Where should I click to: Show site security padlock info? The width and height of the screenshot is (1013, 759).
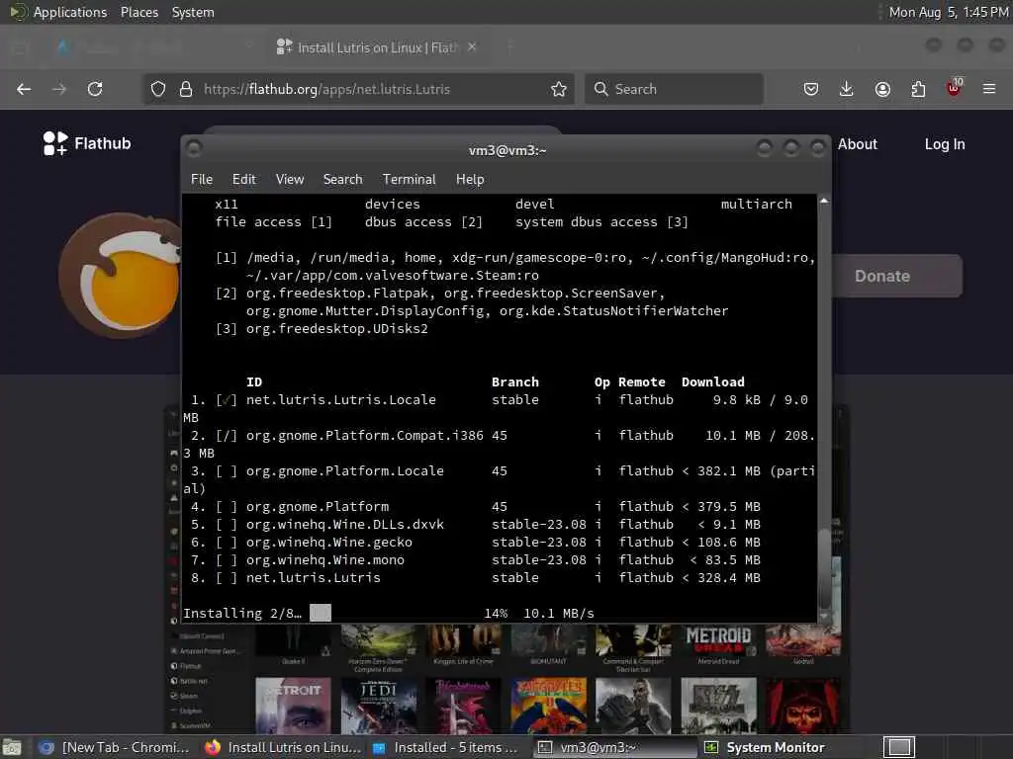pos(186,89)
